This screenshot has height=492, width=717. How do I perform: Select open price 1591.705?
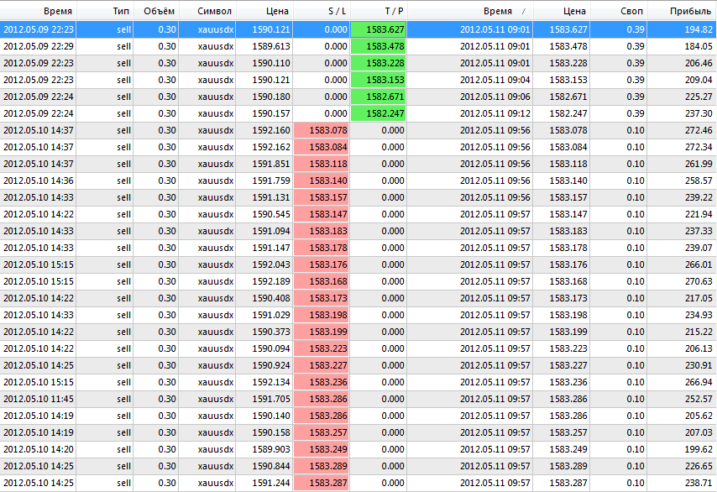pos(271,399)
